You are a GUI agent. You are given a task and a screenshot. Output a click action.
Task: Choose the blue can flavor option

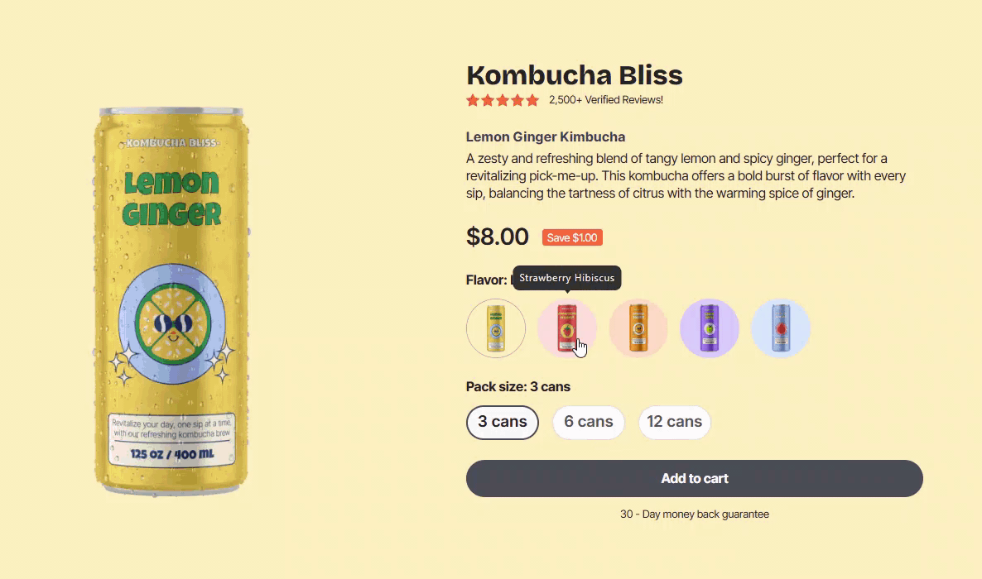(x=781, y=328)
